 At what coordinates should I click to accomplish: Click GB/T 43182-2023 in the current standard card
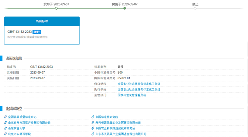[20, 32]
